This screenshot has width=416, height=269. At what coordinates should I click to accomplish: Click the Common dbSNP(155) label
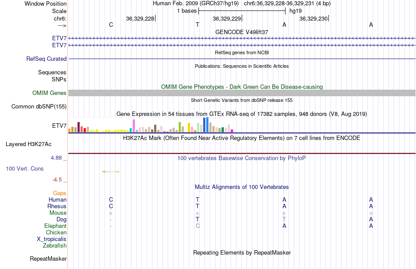pos(39,107)
